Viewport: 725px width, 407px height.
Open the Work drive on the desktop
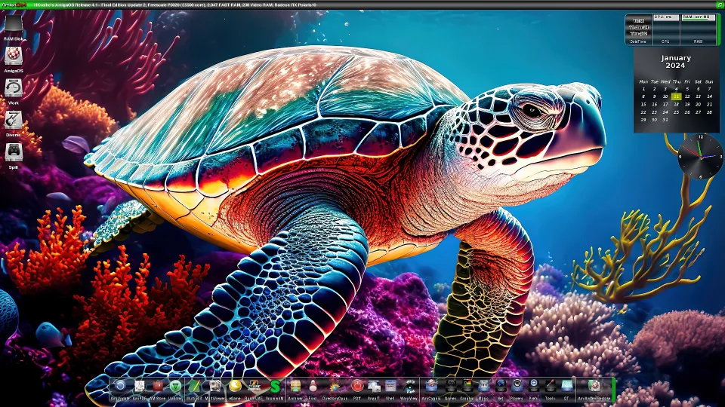click(x=14, y=89)
